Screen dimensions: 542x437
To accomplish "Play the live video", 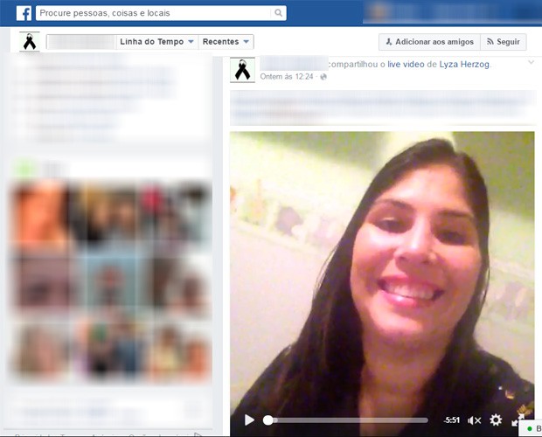I will (x=249, y=420).
